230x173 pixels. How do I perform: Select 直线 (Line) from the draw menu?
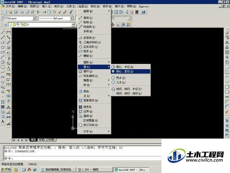coord(94,18)
